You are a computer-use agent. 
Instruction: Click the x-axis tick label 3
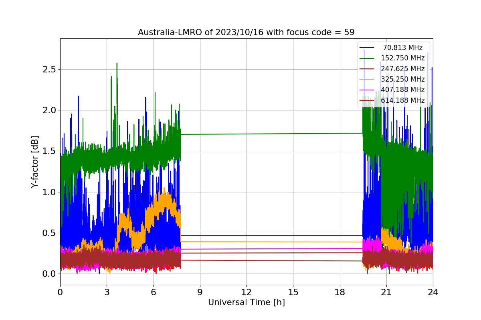pos(107,292)
